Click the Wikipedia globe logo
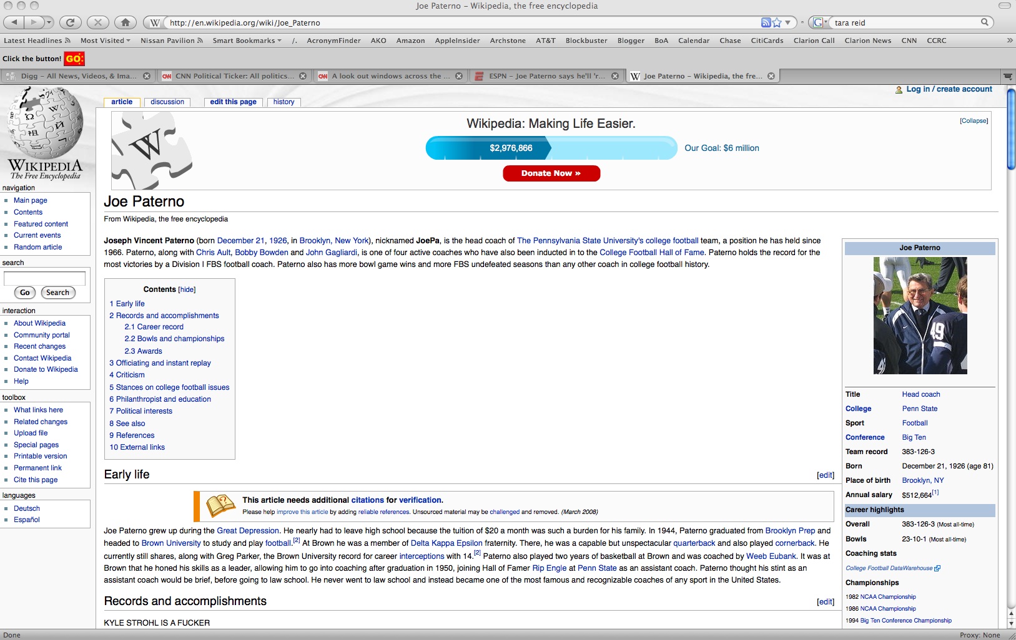 (45, 133)
